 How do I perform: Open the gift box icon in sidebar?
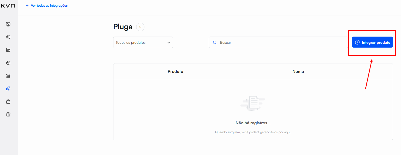point(8,114)
